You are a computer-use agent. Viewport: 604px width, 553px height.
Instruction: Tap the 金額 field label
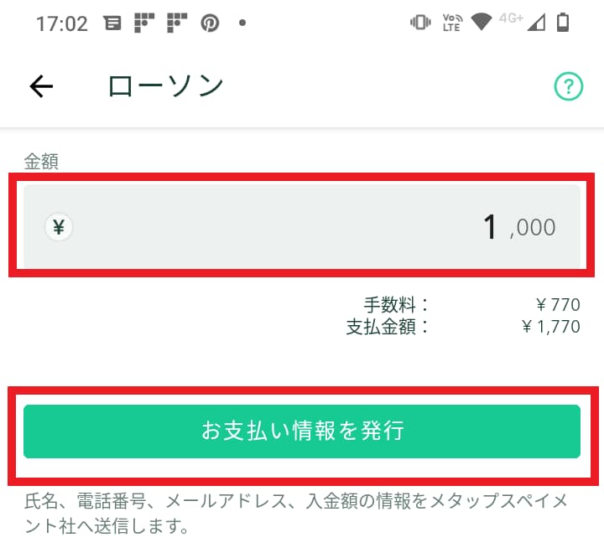point(41,162)
